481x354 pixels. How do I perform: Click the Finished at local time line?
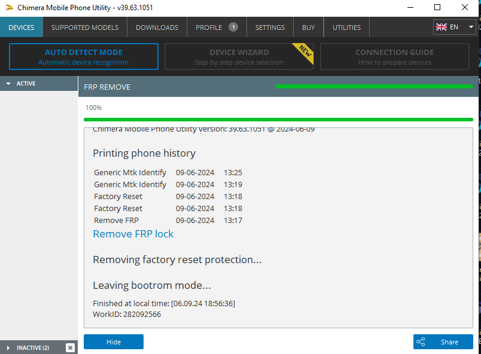(x=164, y=303)
